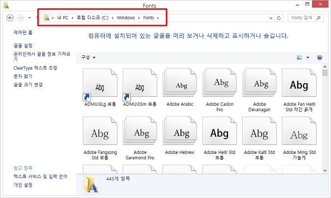Open the view options dropdown arrow

[x=308, y=57]
